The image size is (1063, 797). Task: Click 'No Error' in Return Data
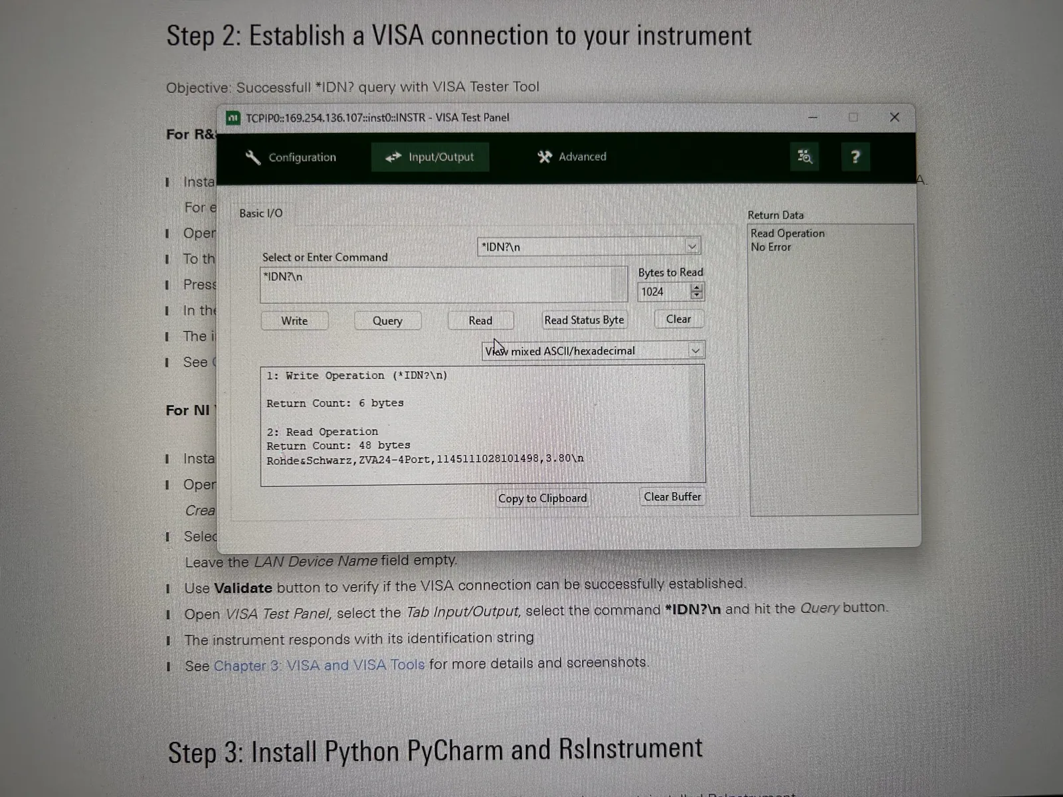click(771, 247)
